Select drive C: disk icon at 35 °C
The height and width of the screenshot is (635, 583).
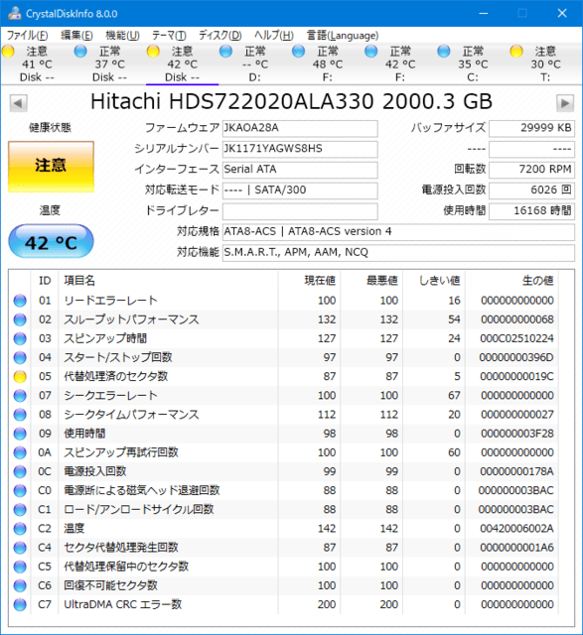pyautogui.click(x=444, y=52)
